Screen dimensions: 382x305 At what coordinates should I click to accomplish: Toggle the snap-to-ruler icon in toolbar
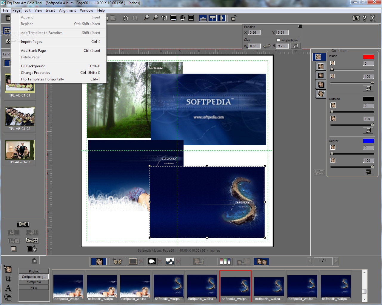point(212,18)
